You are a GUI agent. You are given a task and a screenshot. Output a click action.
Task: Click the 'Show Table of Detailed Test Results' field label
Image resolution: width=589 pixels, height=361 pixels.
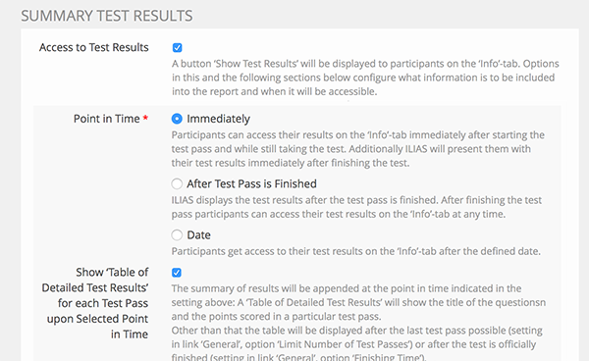[95, 303]
